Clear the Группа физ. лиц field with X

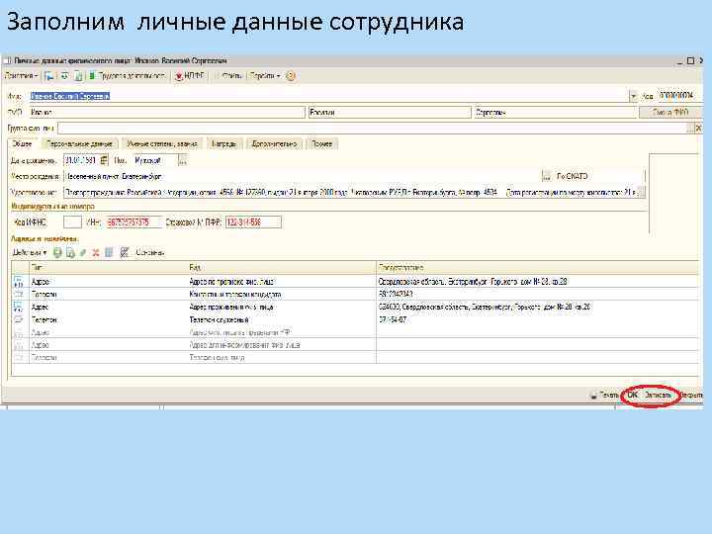tap(698, 129)
